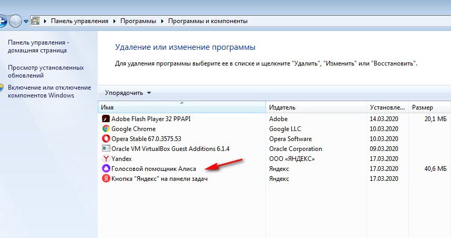Open Панель управления домашняя страница link
This screenshot has width=451, height=238.
(38, 46)
